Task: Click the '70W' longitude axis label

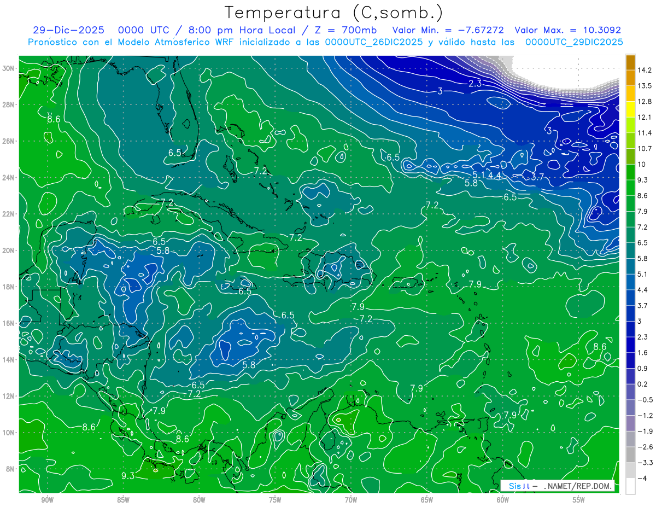Action: pyautogui.click(x=351, y=499)
